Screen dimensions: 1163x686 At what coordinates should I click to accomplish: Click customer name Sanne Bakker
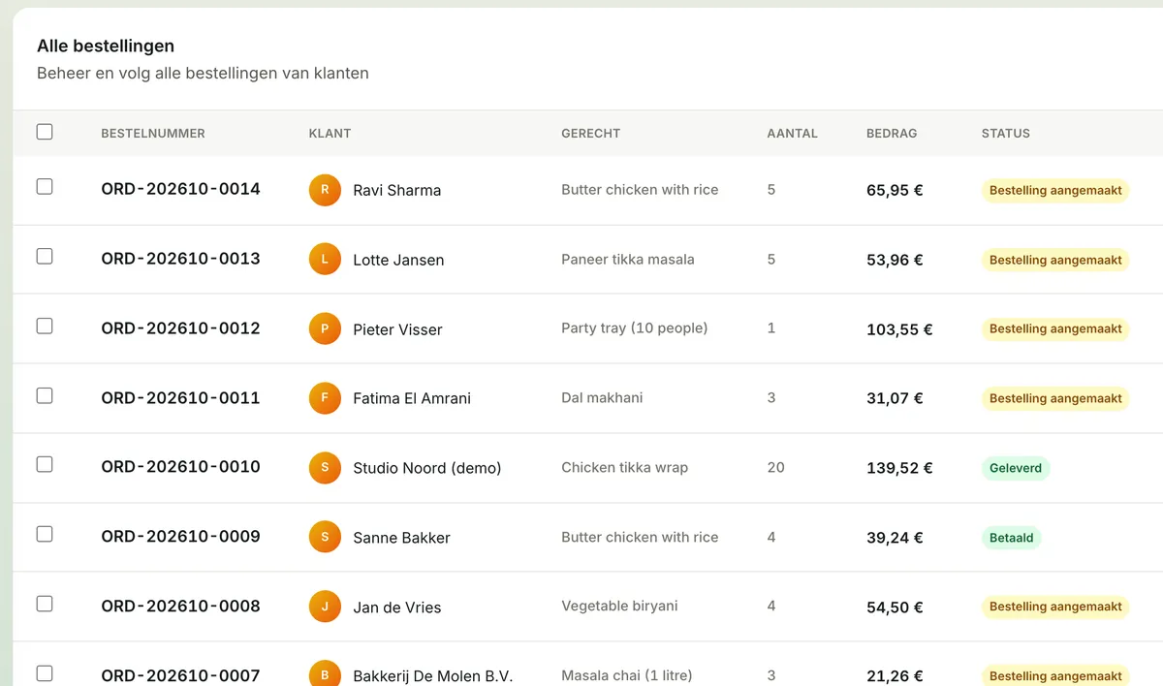coord(401,538)
